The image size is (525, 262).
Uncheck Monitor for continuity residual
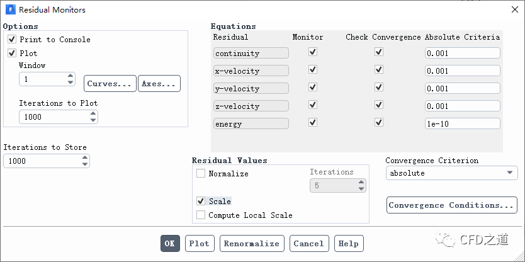313,53
